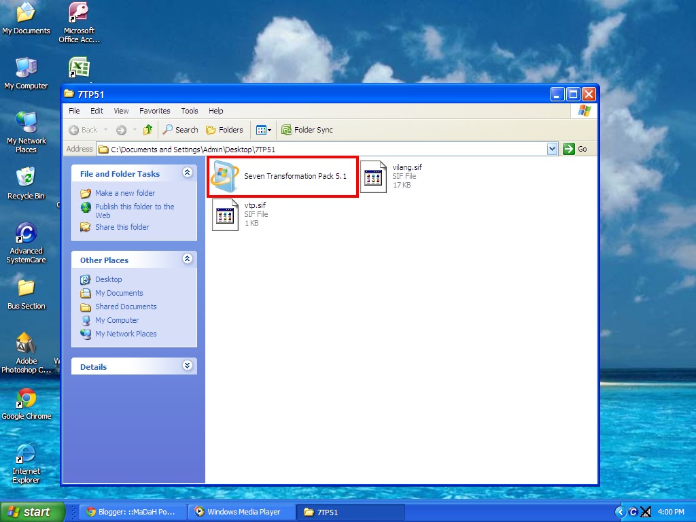Select Google Chrome desktop shortcut
696x522 pixels.
(27, 404)
